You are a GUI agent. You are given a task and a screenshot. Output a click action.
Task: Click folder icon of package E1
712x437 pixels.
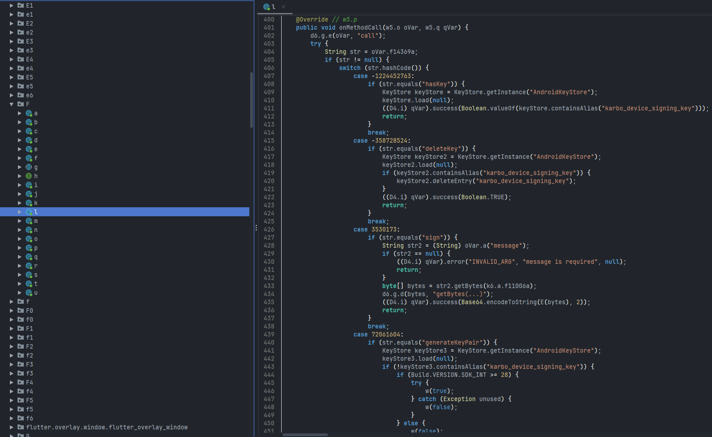coord(21,5)
